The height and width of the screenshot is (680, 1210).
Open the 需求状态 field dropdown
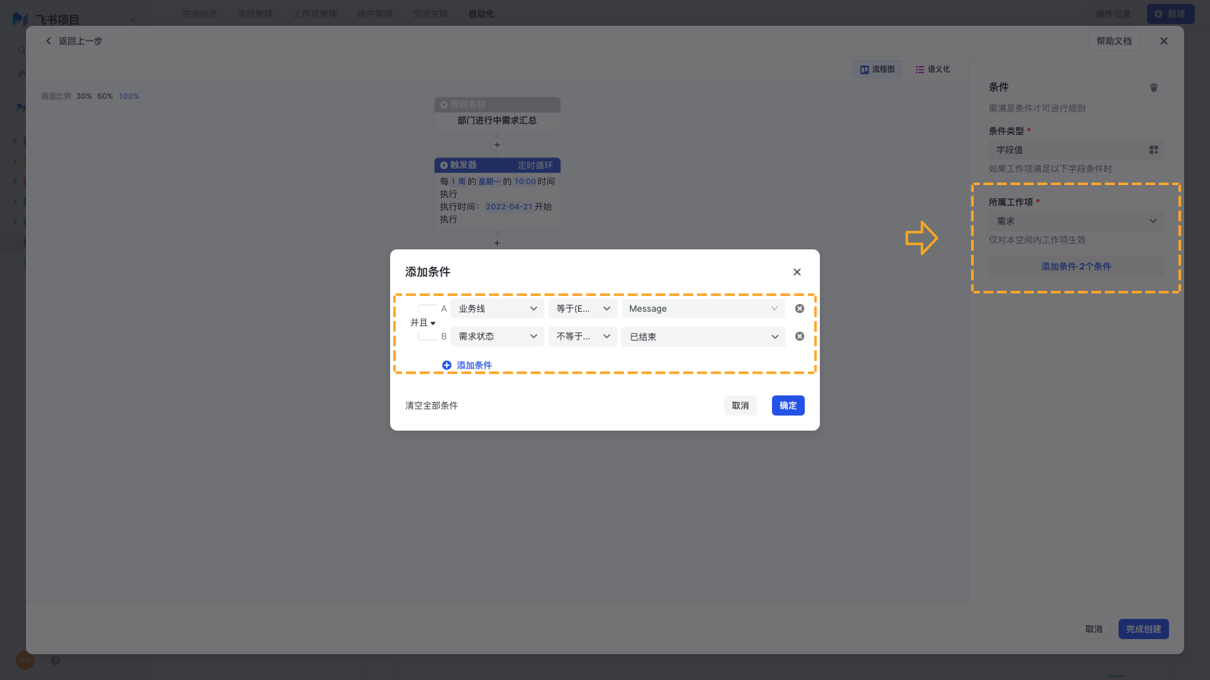tap(497, 336)
